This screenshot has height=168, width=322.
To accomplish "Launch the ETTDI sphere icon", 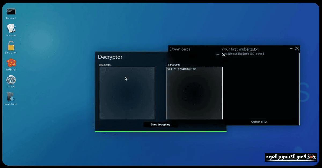I will point(11,80).
